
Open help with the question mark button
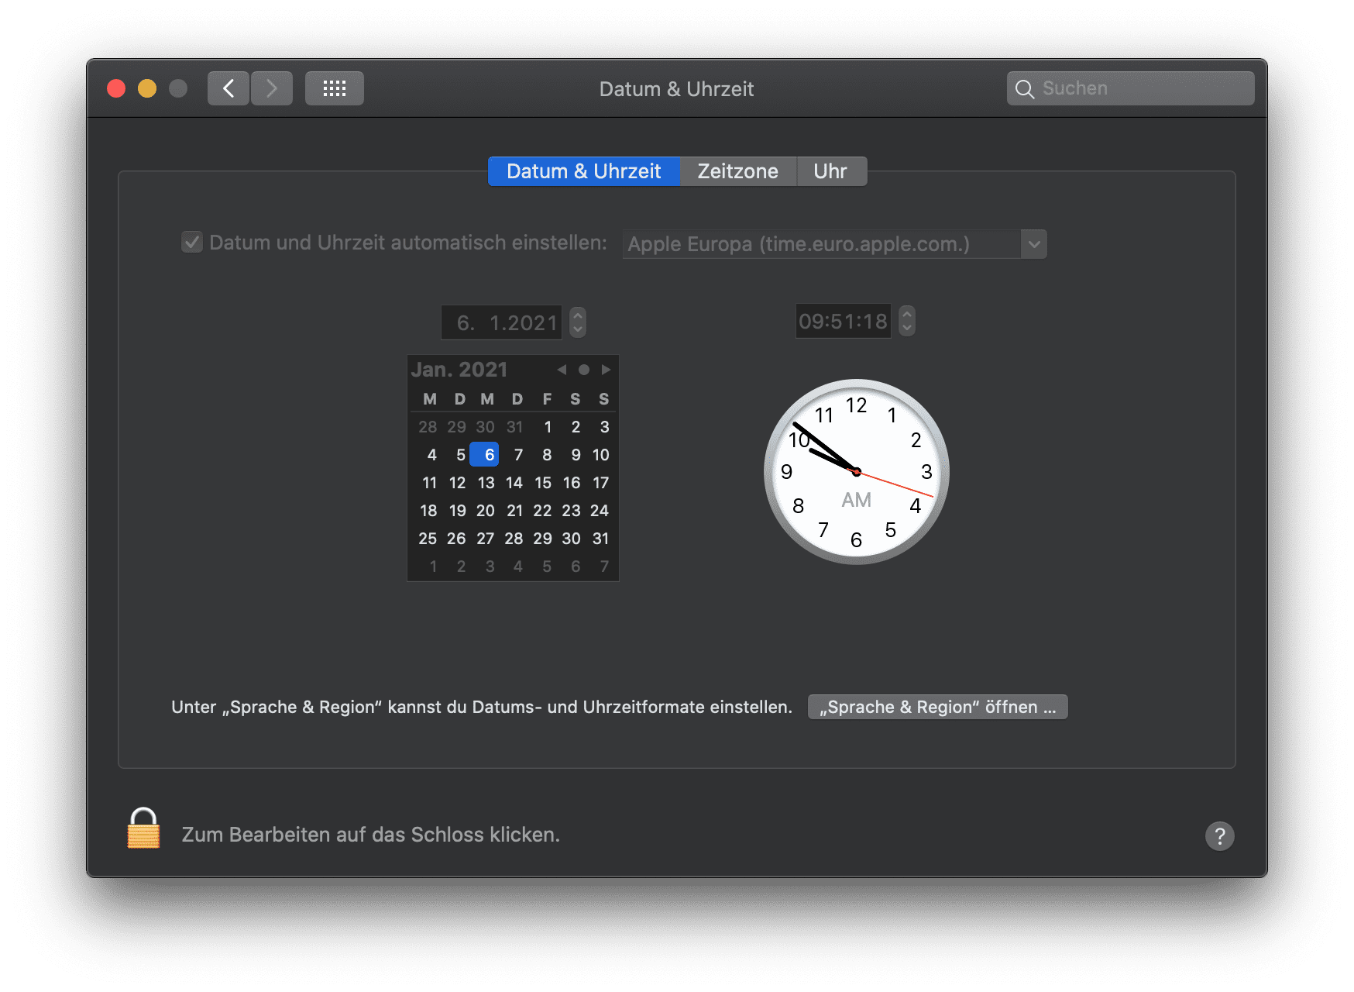(1219, 835)
